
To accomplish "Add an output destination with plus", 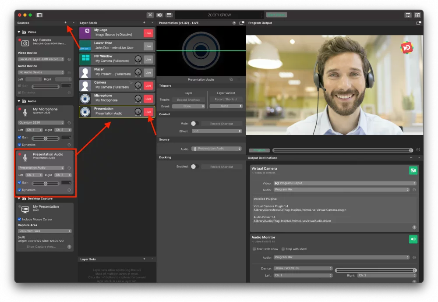I will [411, 158].
